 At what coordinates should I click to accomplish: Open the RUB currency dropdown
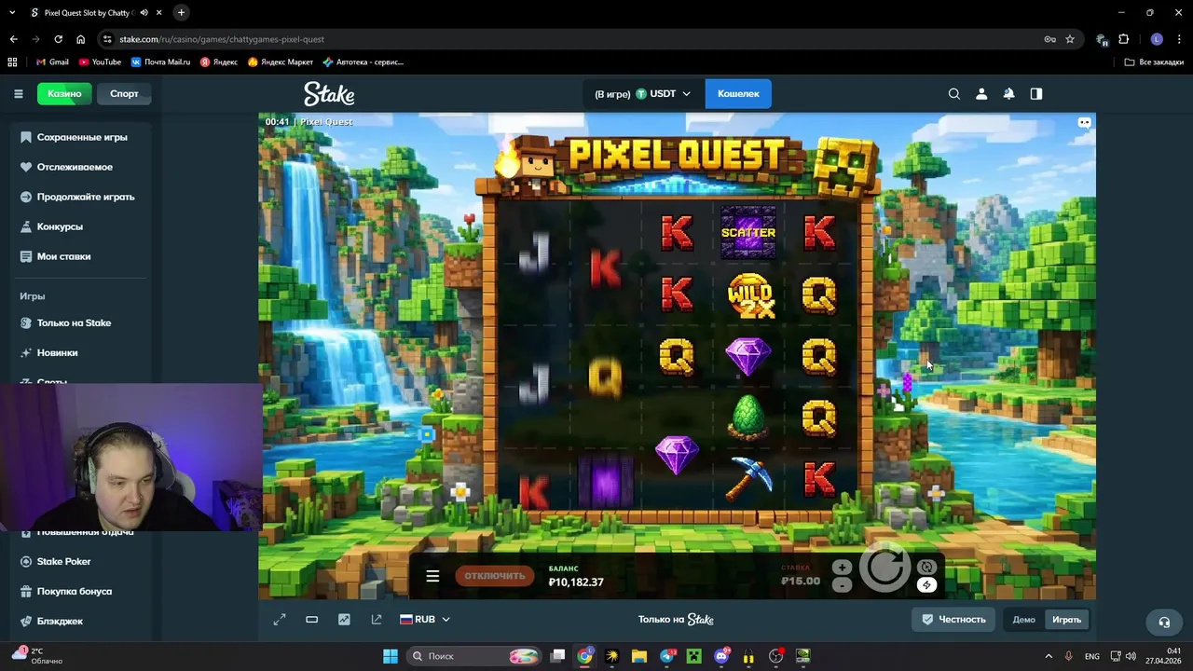pos(425,620)
